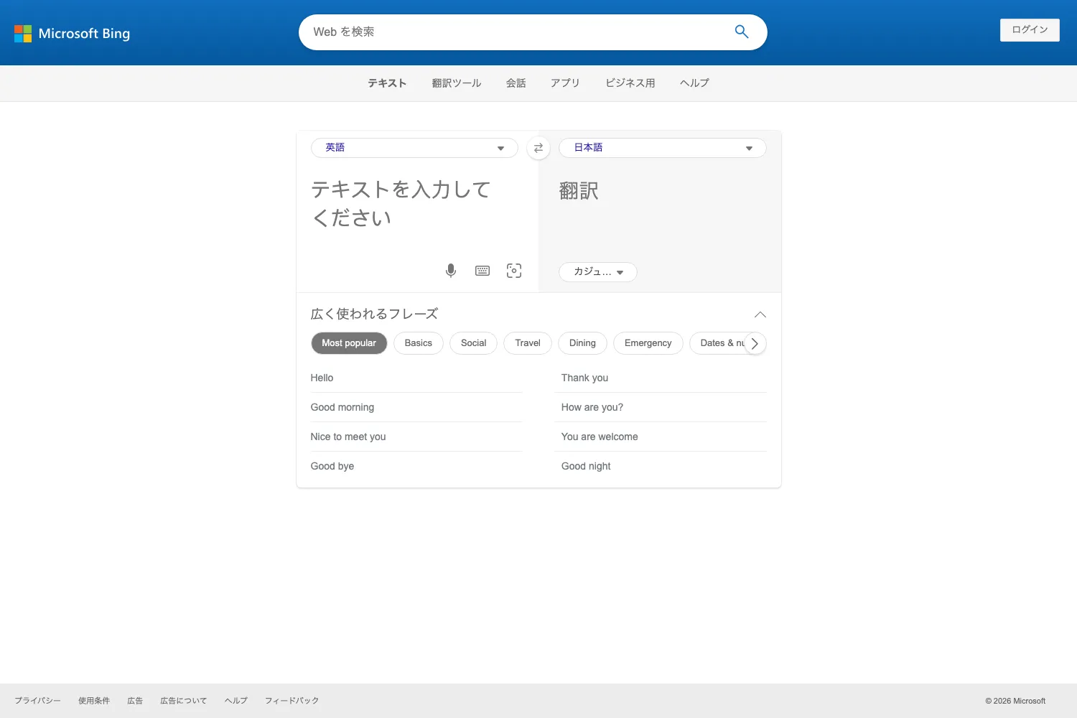Open the アプリ tab
The width and height of the screenshot is (1077, 718).
pos(565,83)
